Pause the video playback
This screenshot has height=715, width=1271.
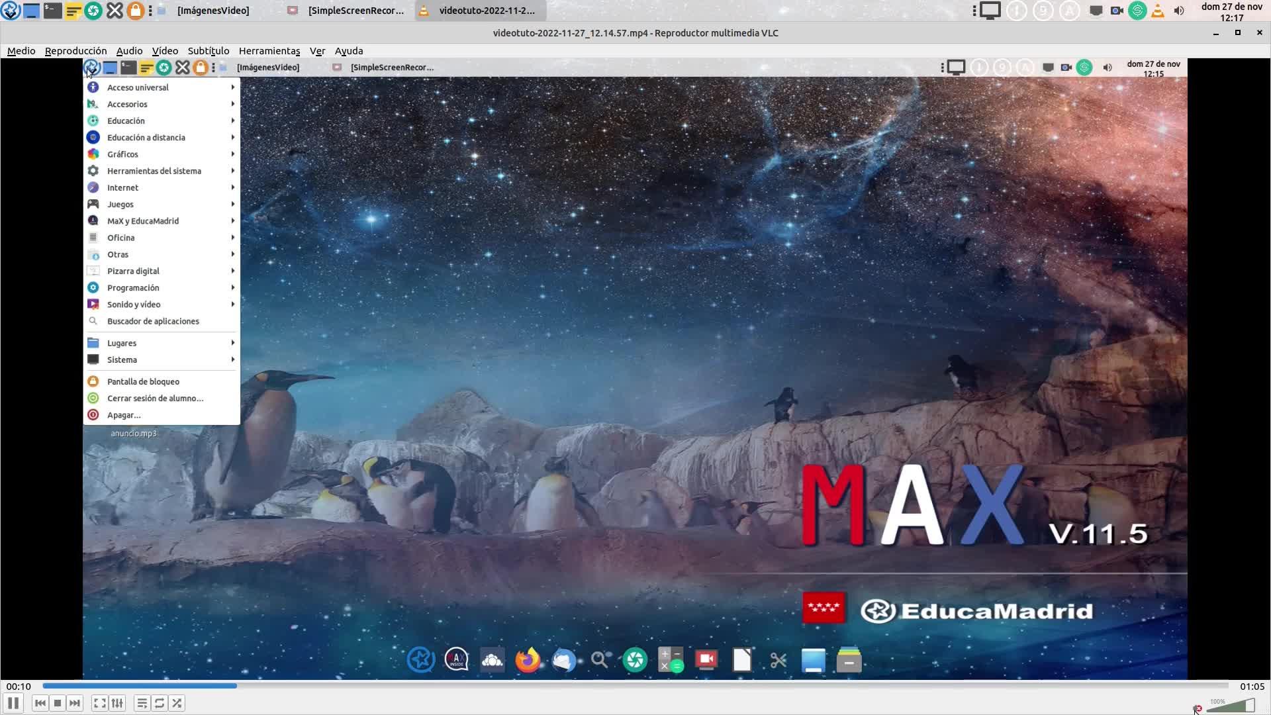(13, 703)
